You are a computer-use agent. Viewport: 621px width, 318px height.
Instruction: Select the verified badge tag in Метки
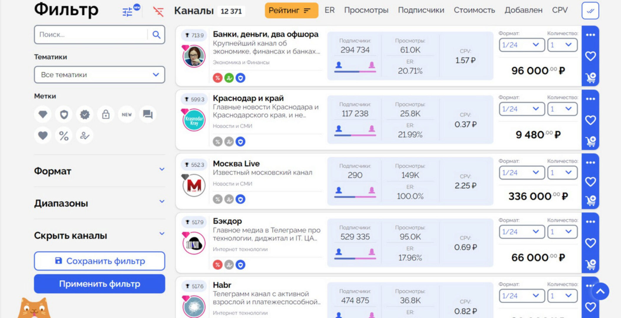[85, 114]
